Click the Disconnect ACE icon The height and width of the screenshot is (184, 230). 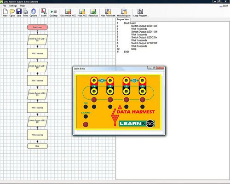point(68,12)
